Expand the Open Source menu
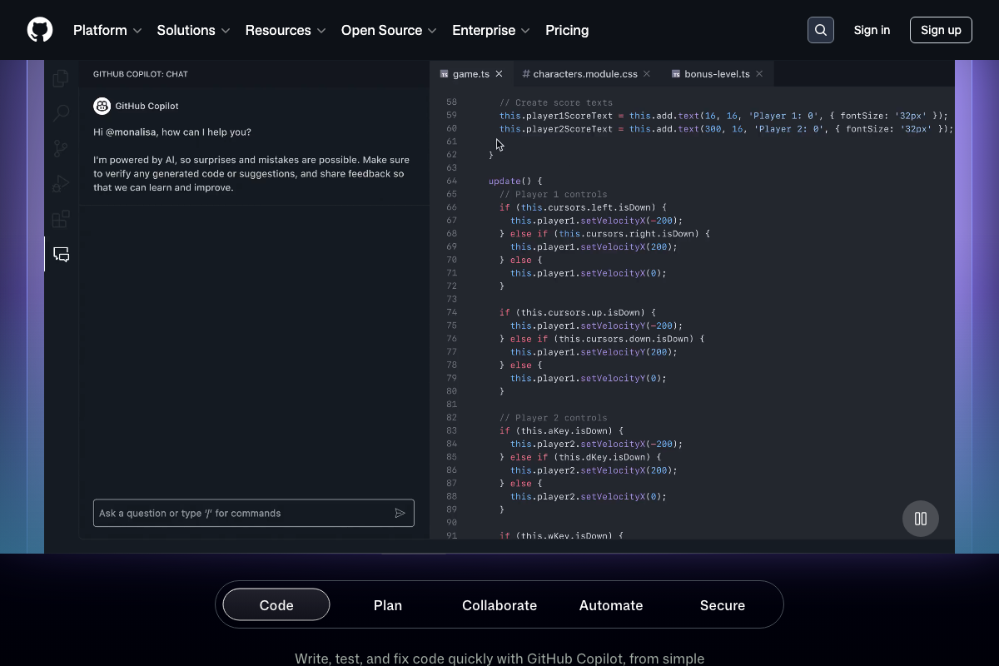The image size is (999, 666). point(389,30)
